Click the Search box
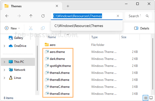This screenshot has width=155, height=101. point(138,16)
